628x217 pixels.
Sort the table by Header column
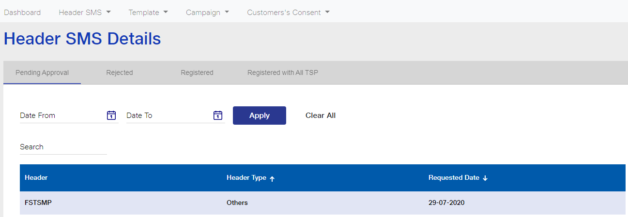coord(36,177)
